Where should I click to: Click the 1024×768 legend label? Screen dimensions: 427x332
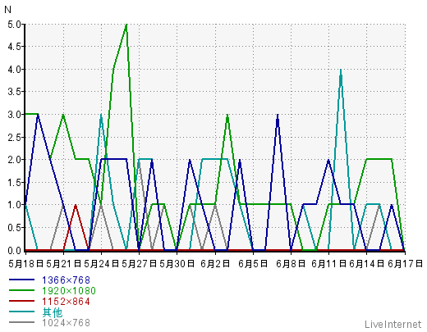[66, 323]
